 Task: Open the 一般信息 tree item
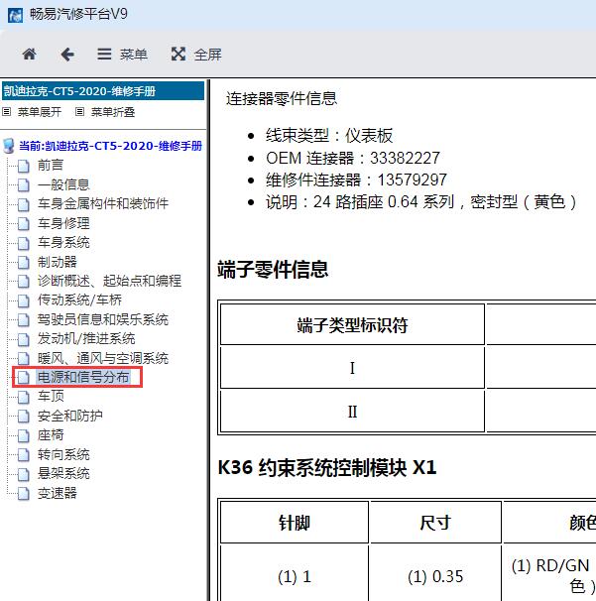tap(63, 184)
